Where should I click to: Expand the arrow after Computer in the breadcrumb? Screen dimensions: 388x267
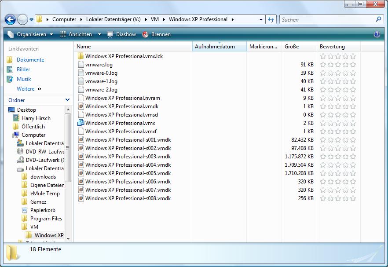[x=81, y=19]
